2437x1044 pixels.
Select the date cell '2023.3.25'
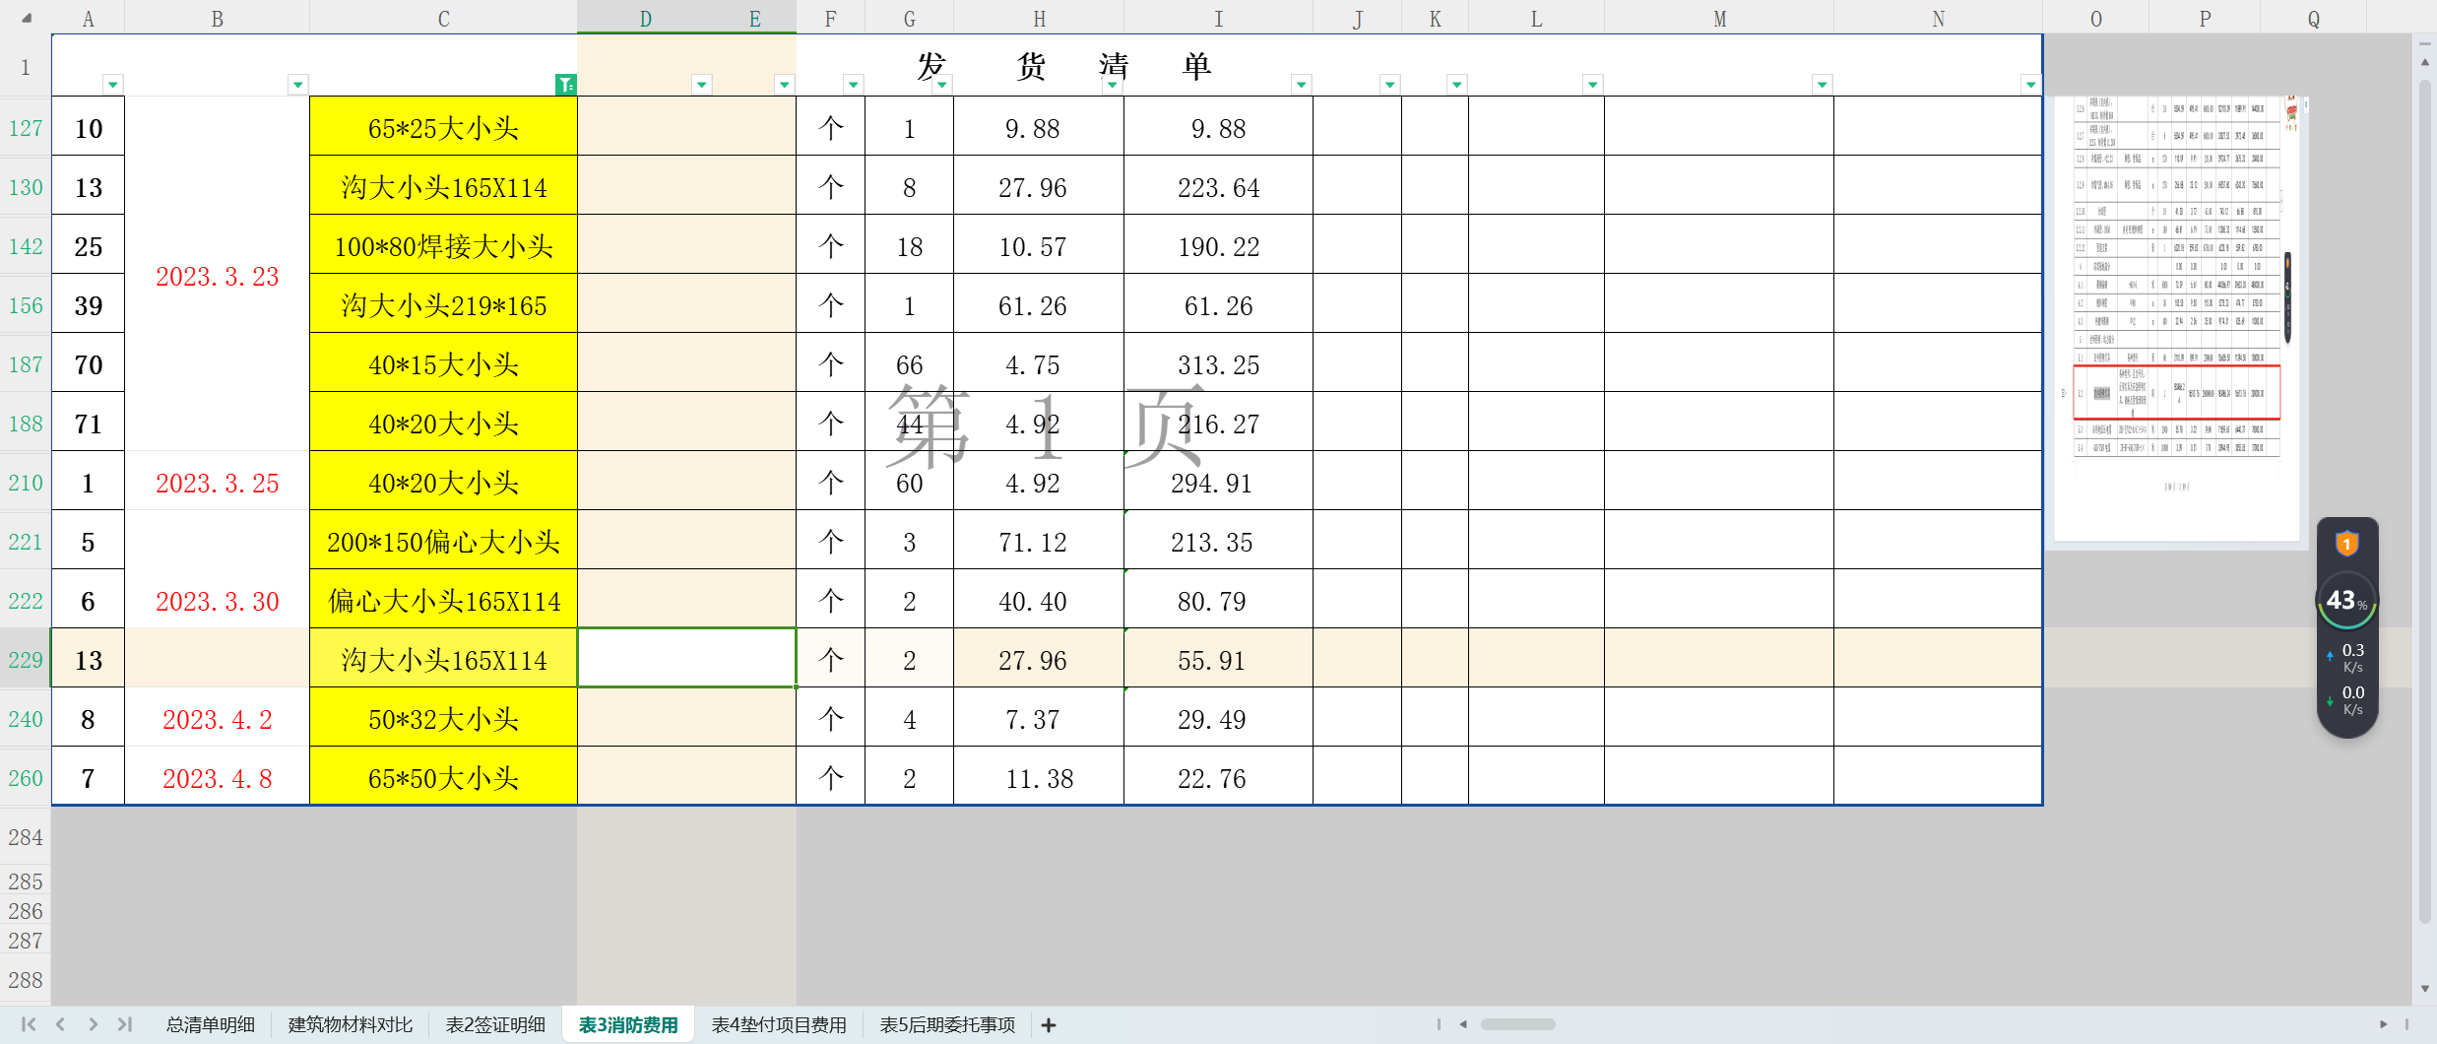coord(218,483)
